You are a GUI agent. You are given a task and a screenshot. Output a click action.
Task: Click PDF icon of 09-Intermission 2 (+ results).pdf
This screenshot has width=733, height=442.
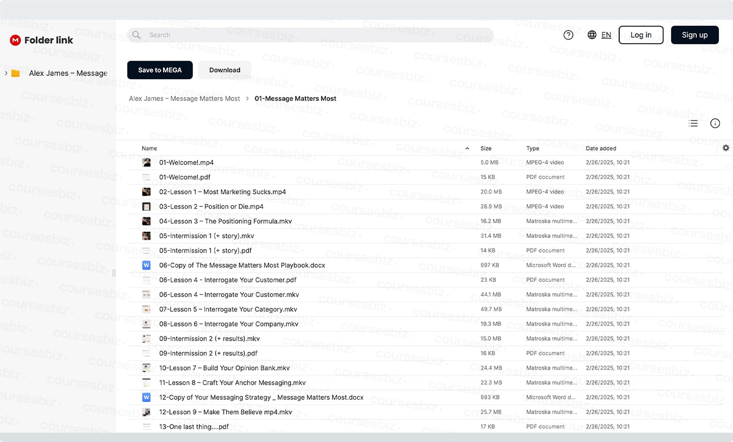146,353
